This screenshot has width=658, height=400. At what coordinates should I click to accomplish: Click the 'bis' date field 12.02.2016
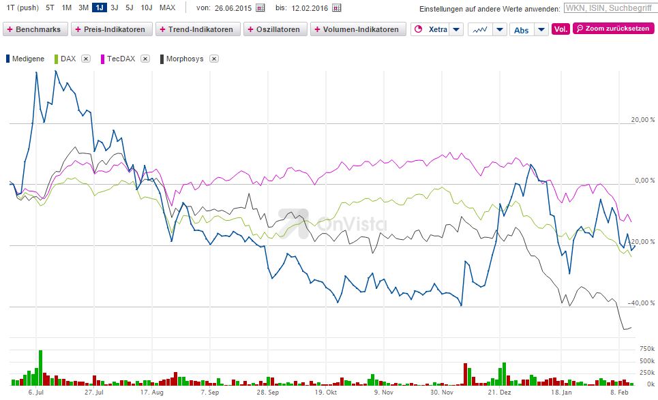tap(310, 8)
